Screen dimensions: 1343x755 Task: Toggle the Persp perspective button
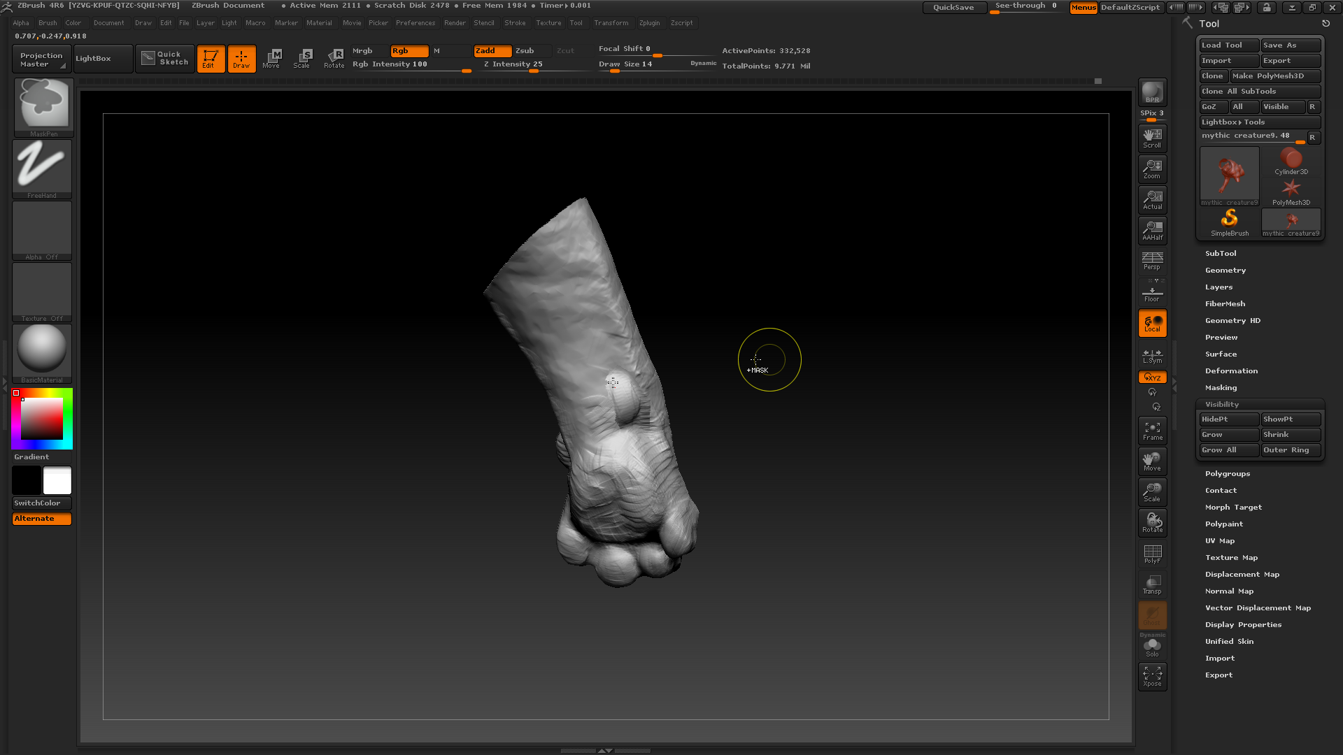tap(1152, 261)
